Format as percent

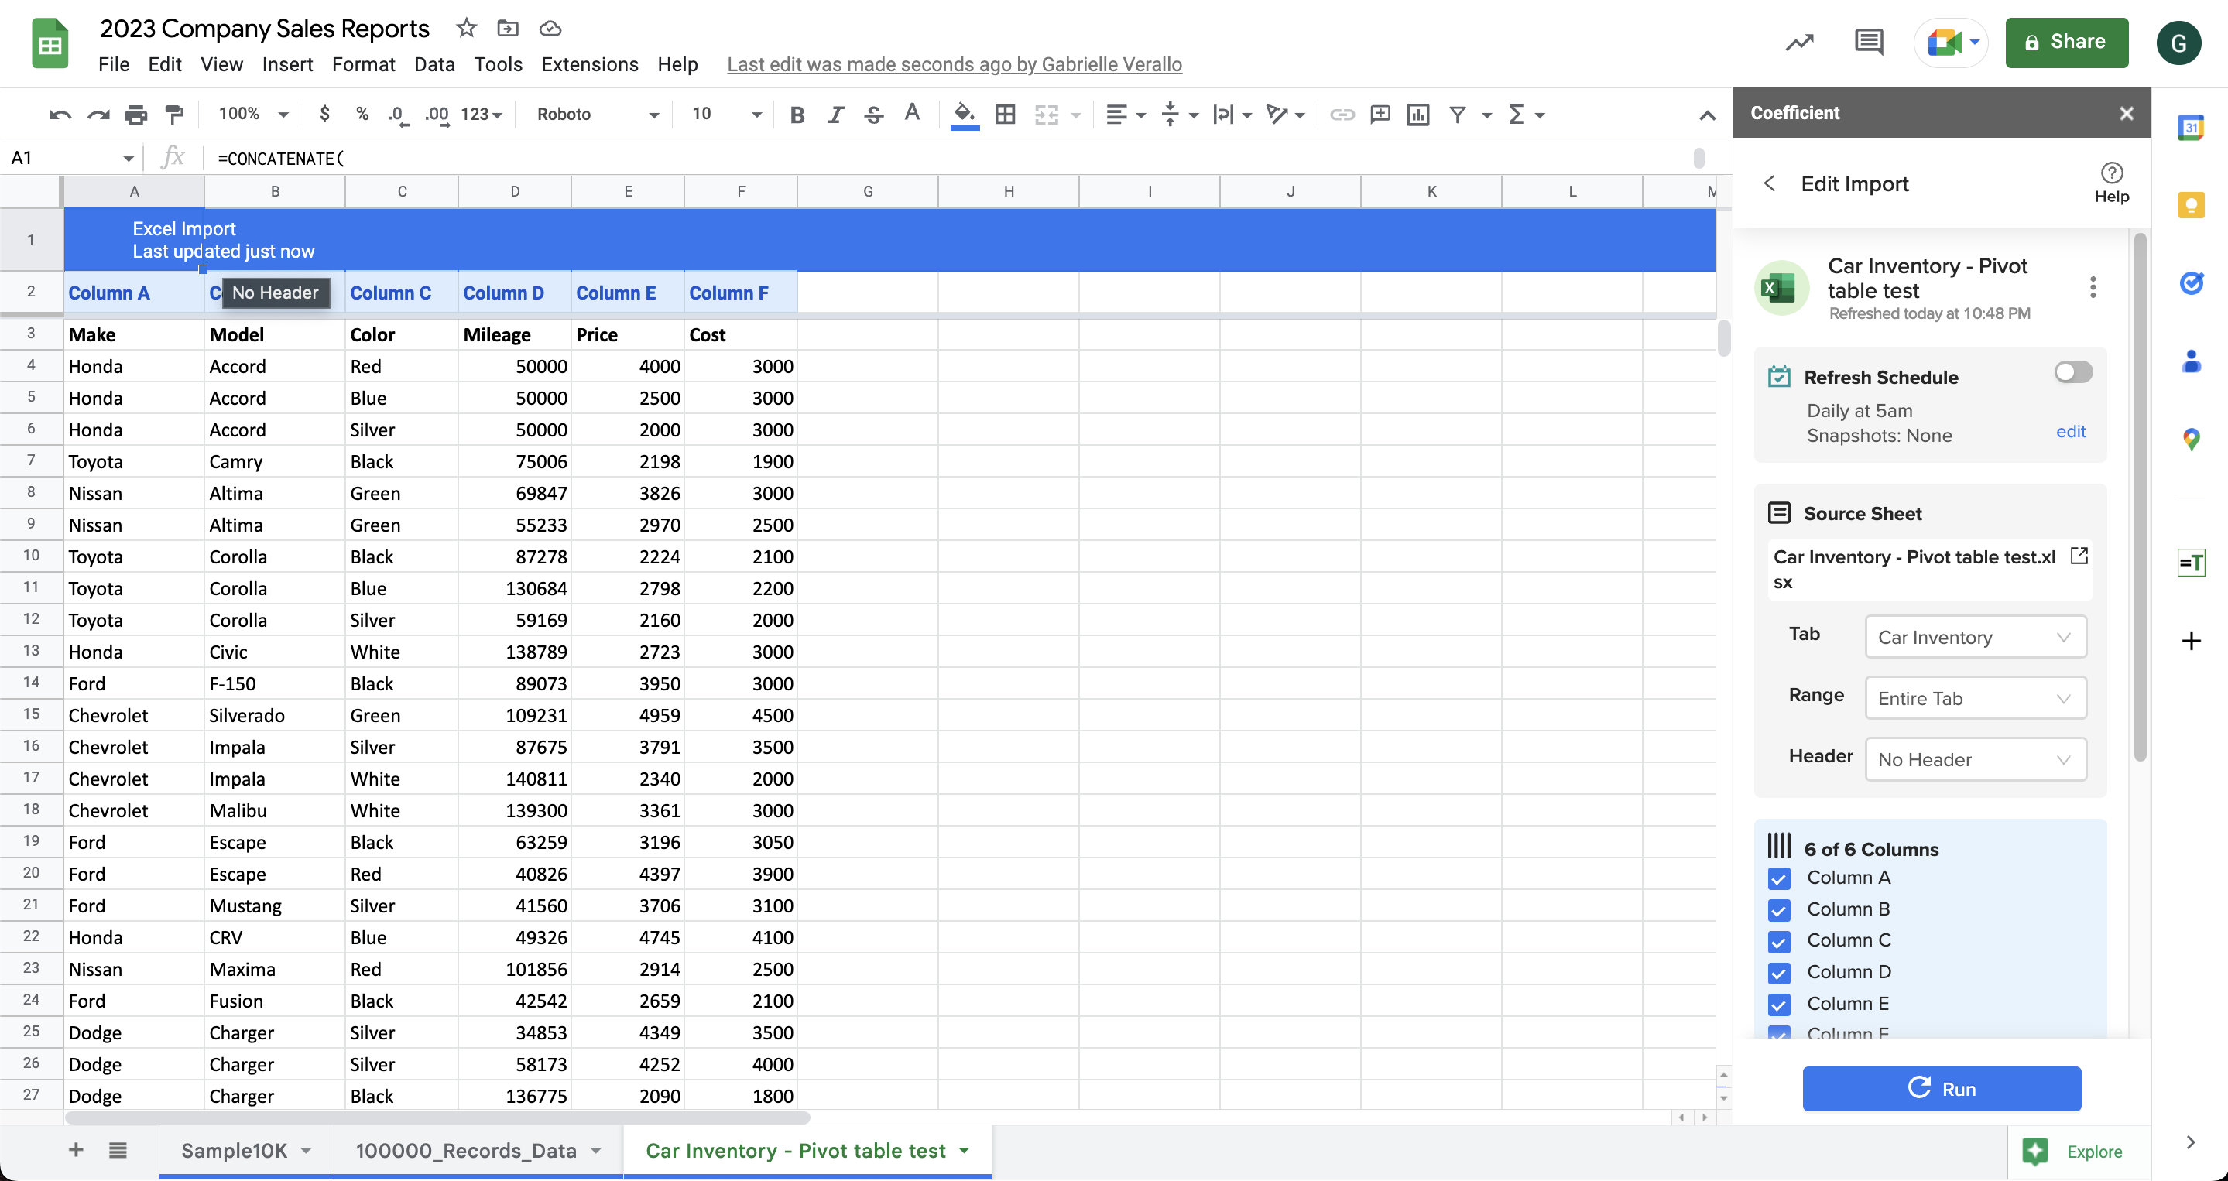362,113
